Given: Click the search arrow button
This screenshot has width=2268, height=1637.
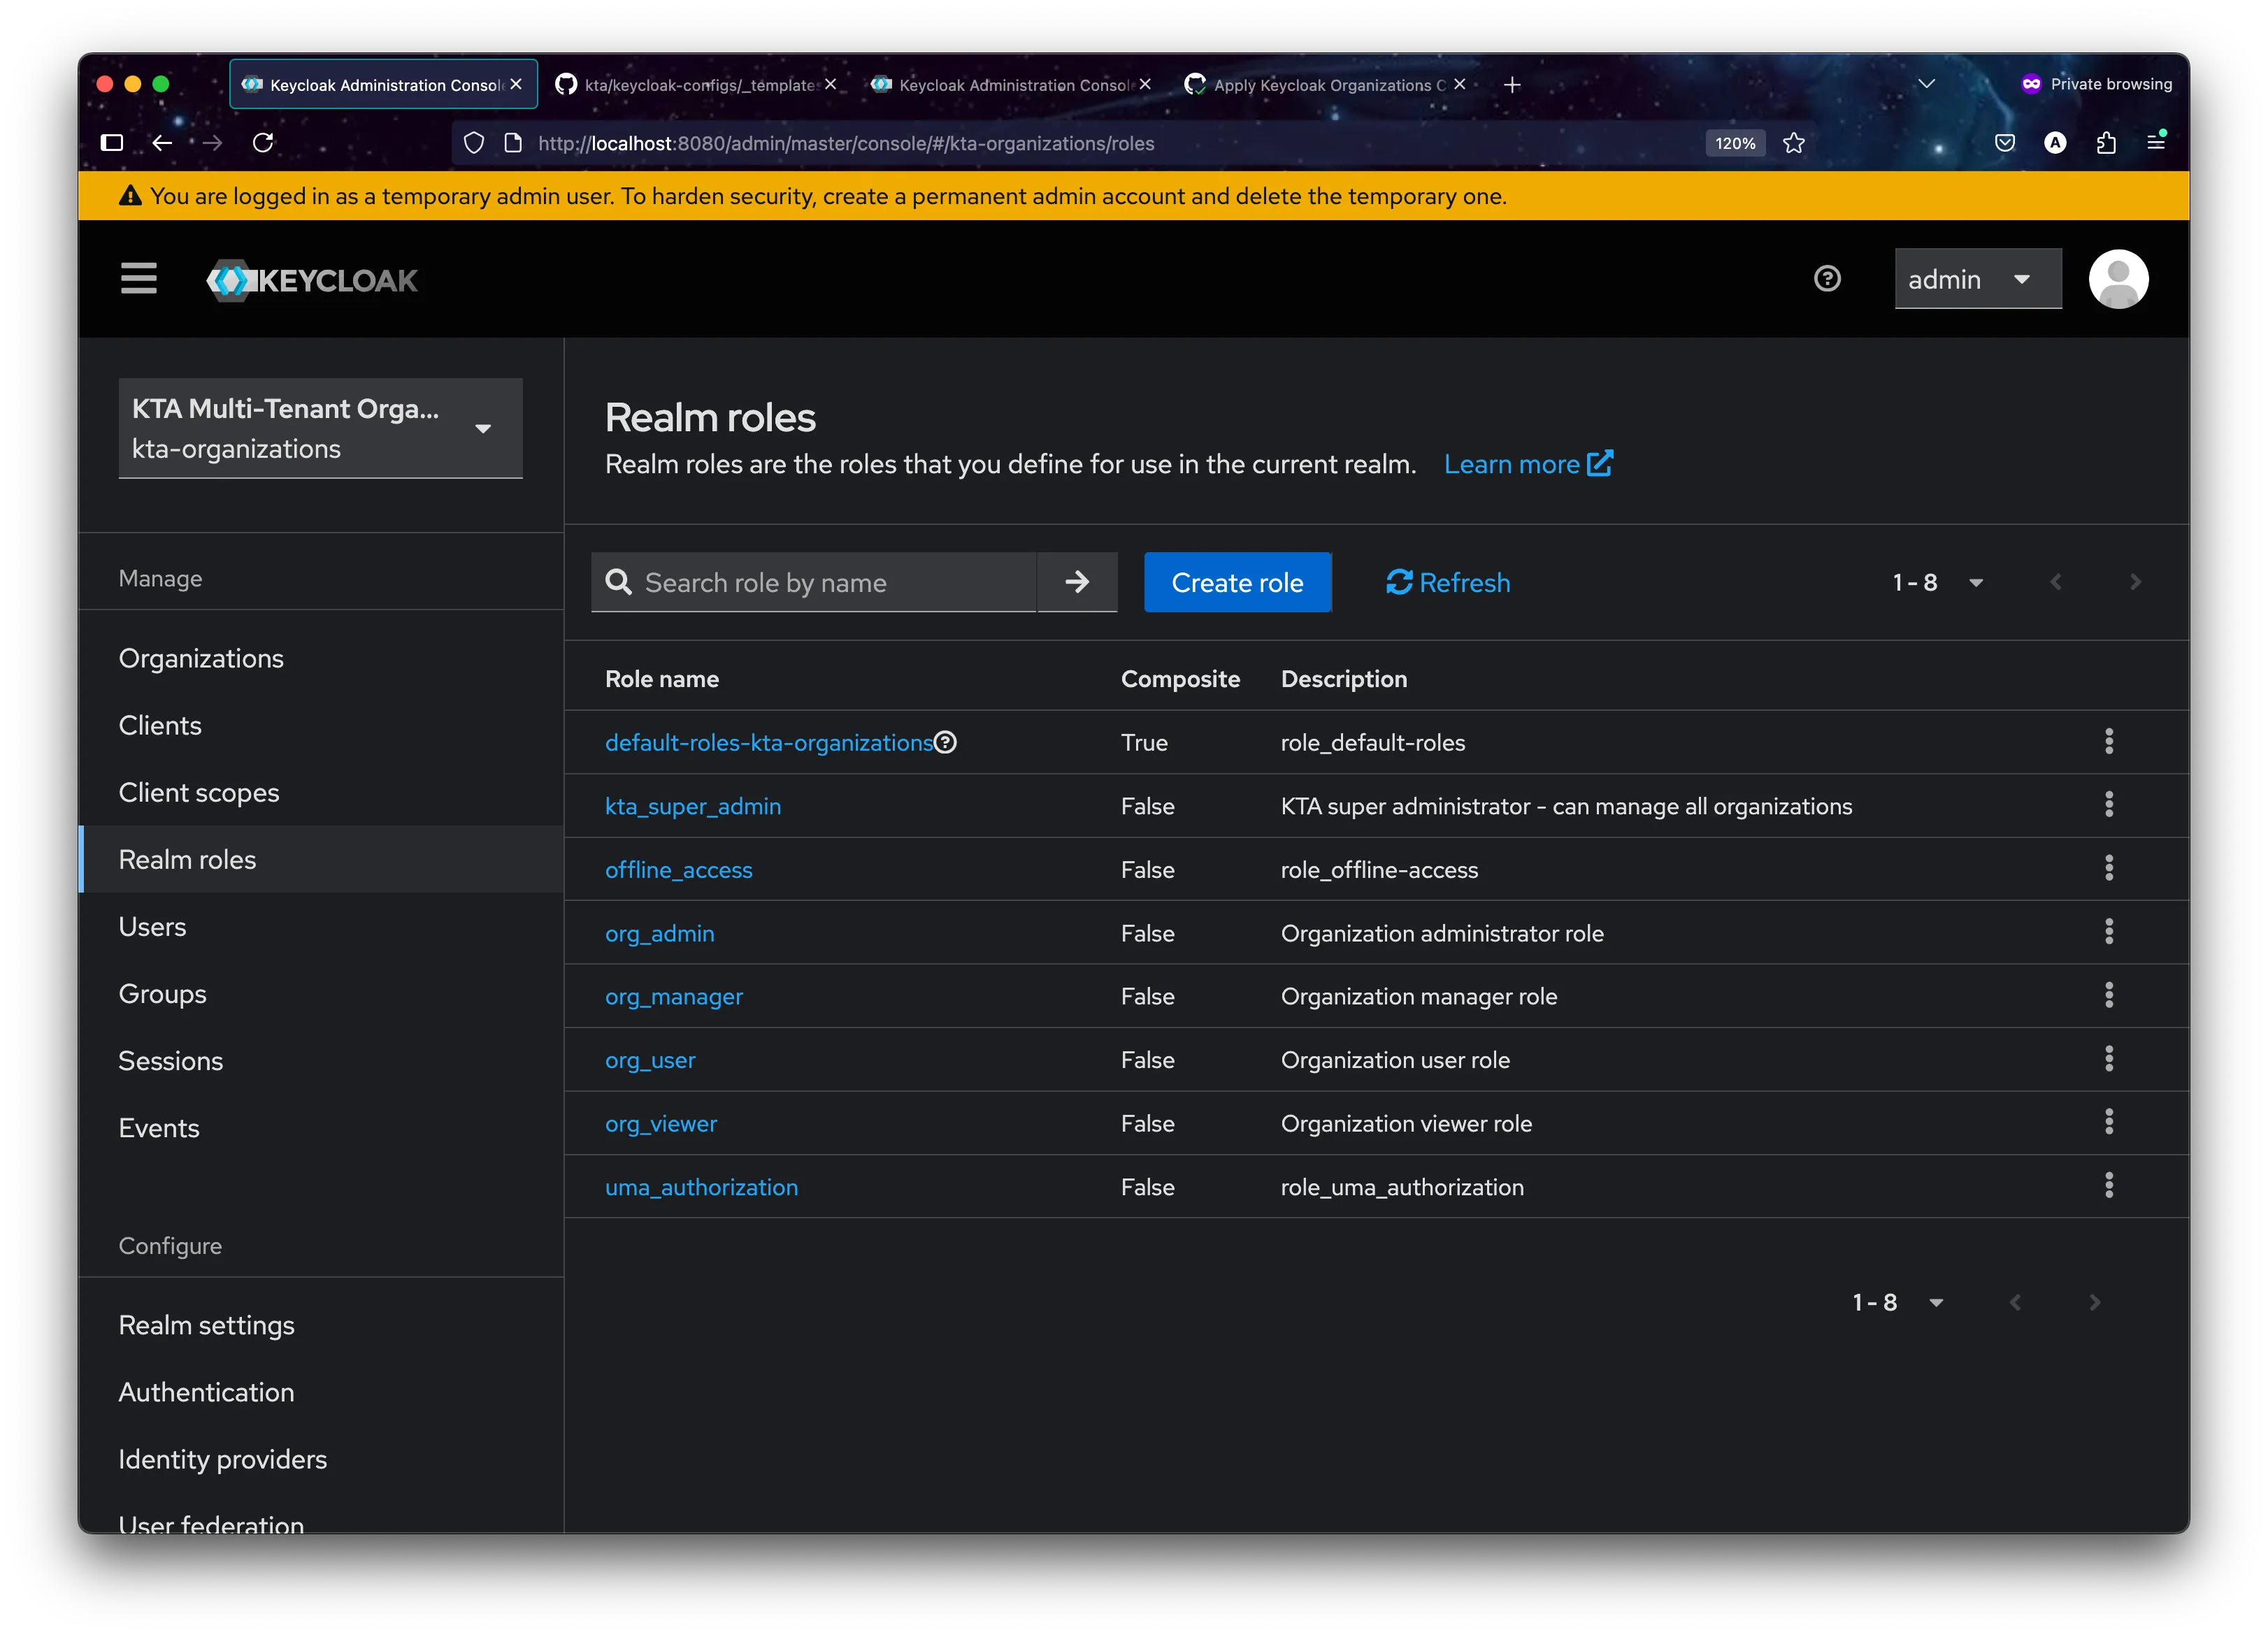Looking at the screenshot, I should point(1077,582).
